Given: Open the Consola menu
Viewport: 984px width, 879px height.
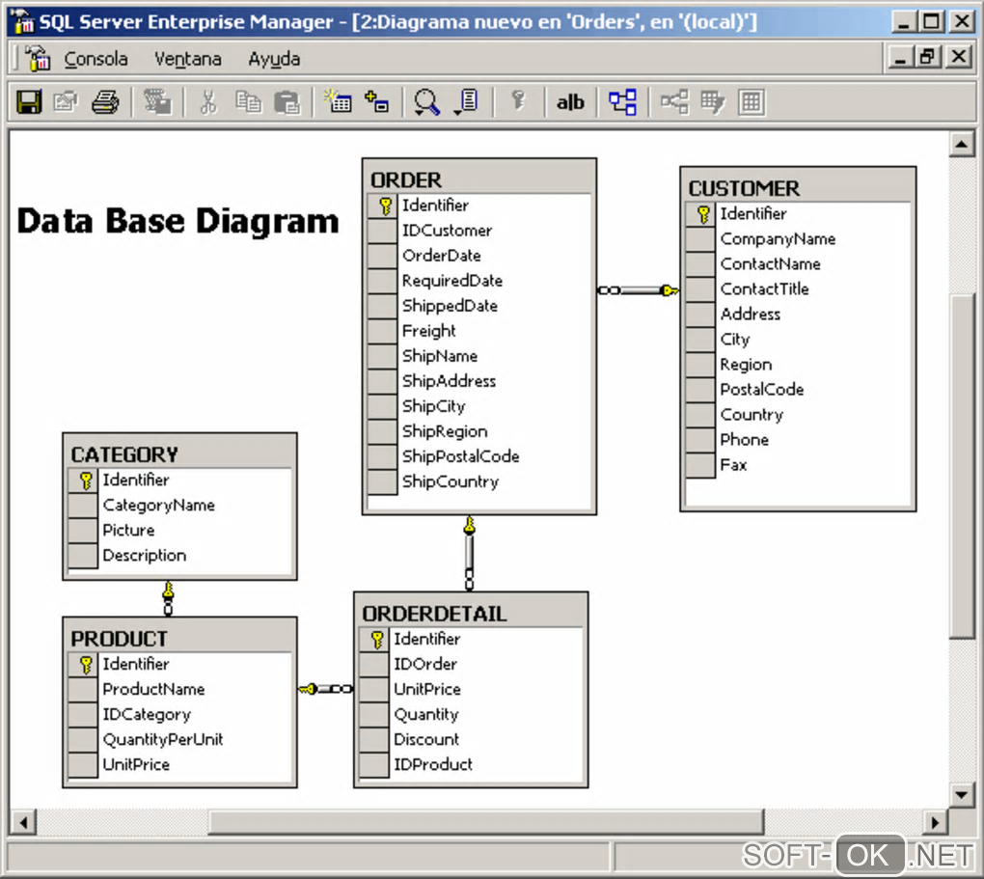Looking at the screenshot, I should coord(96,59).
